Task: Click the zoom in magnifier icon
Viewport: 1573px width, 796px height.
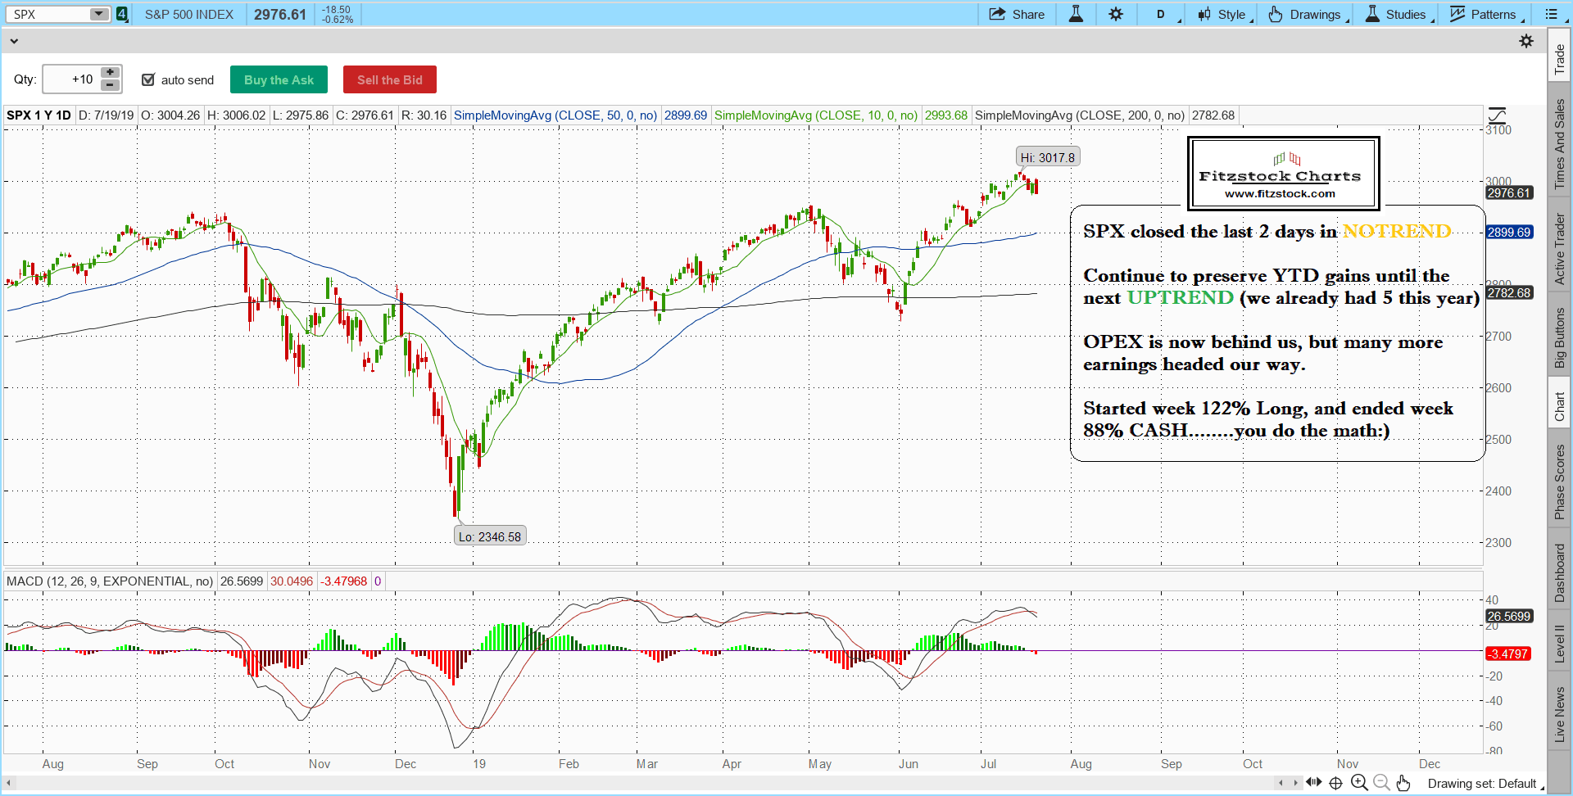Action: 1359,783
